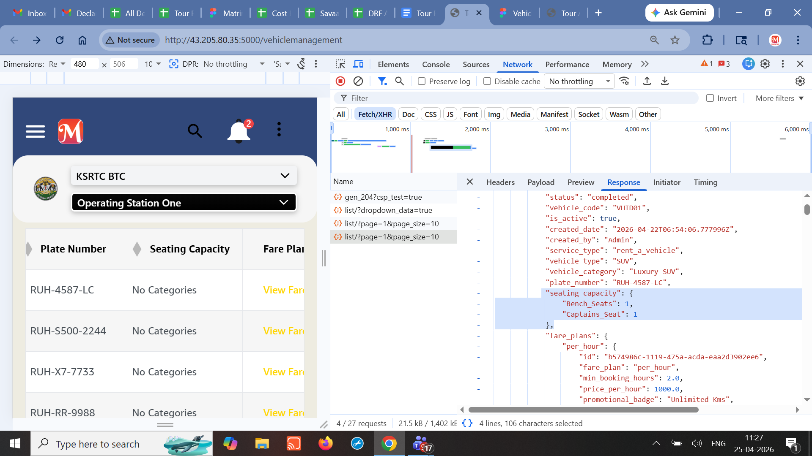This screenshot has width=812, height=456.
Task: Click the inspect element picker icon
Action: [340, 64]
